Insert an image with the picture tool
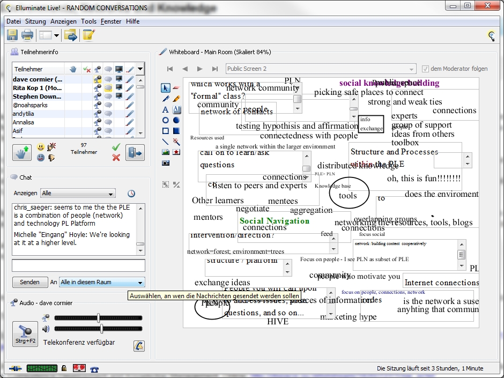 pos(166,152)
